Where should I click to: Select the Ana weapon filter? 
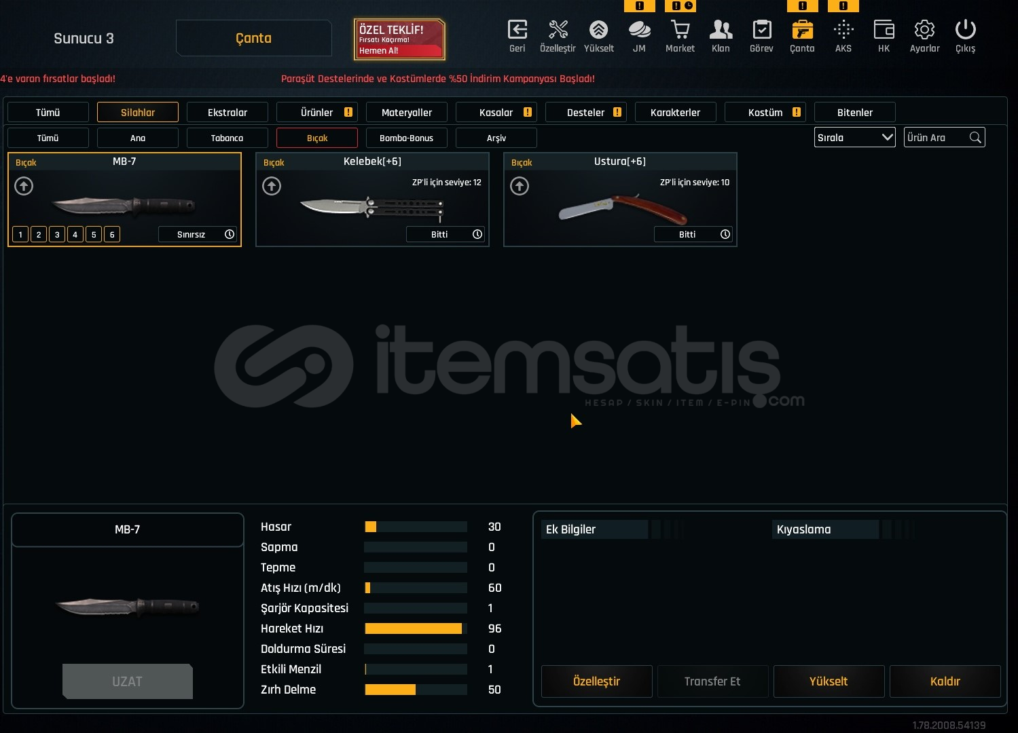point(138,138)
